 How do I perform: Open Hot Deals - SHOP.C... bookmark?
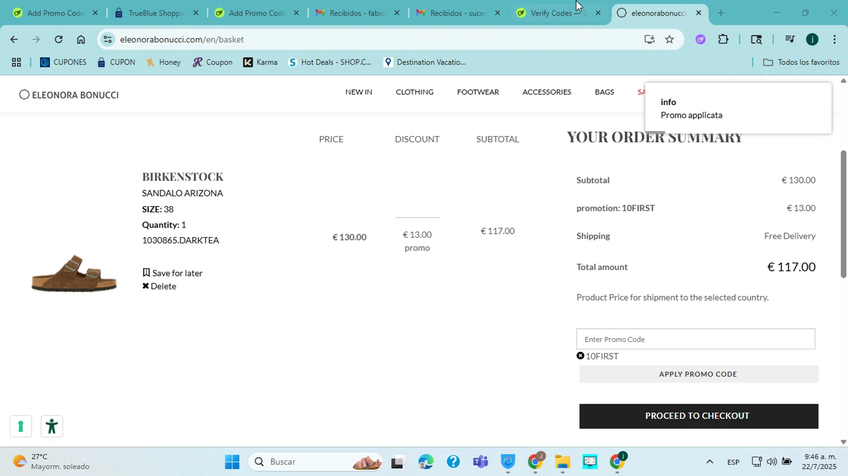pos(330,63)
